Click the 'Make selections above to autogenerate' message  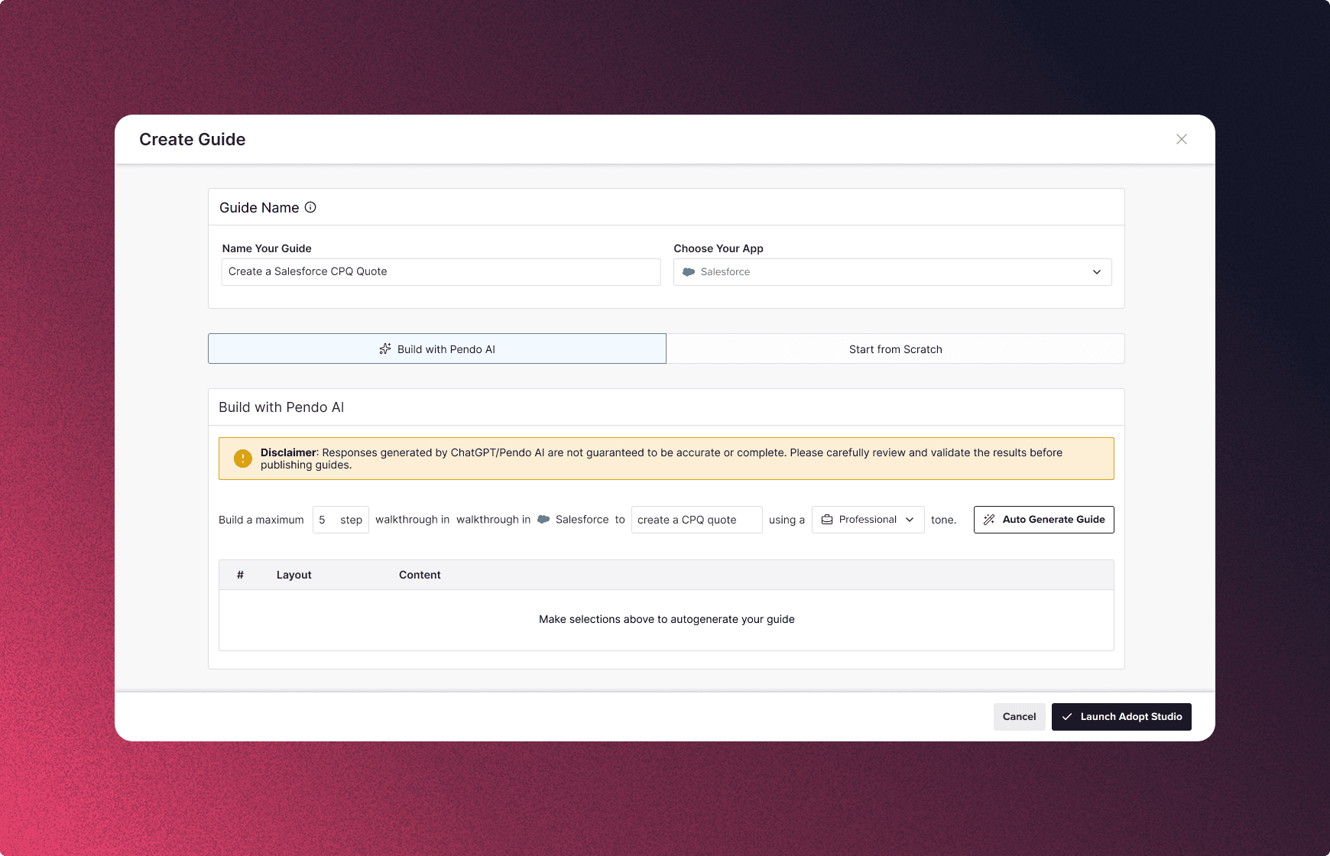667,619
